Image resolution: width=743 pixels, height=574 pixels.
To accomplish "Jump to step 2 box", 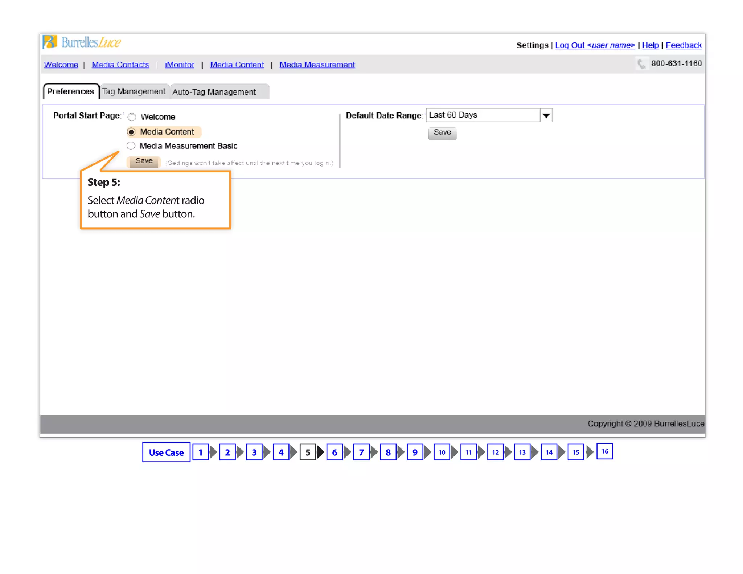I will [x=227, y=452].
